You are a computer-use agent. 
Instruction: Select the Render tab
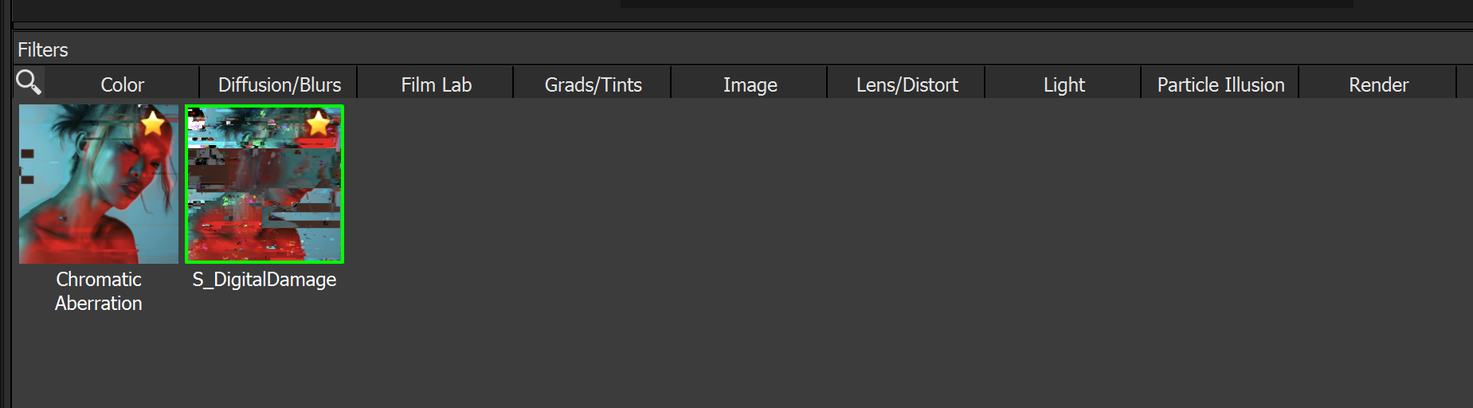coord(1378,84)
